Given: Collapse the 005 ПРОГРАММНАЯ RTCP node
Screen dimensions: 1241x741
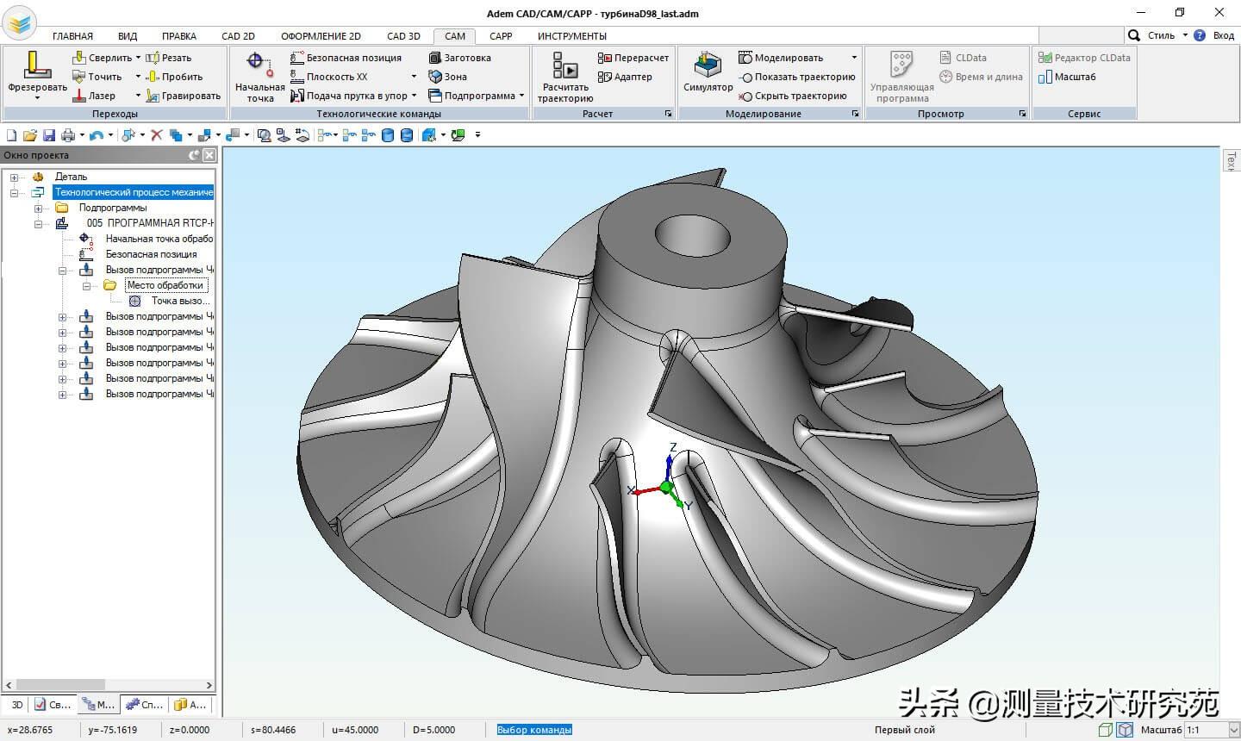Looking at the screenshot, I should point(38,223).
